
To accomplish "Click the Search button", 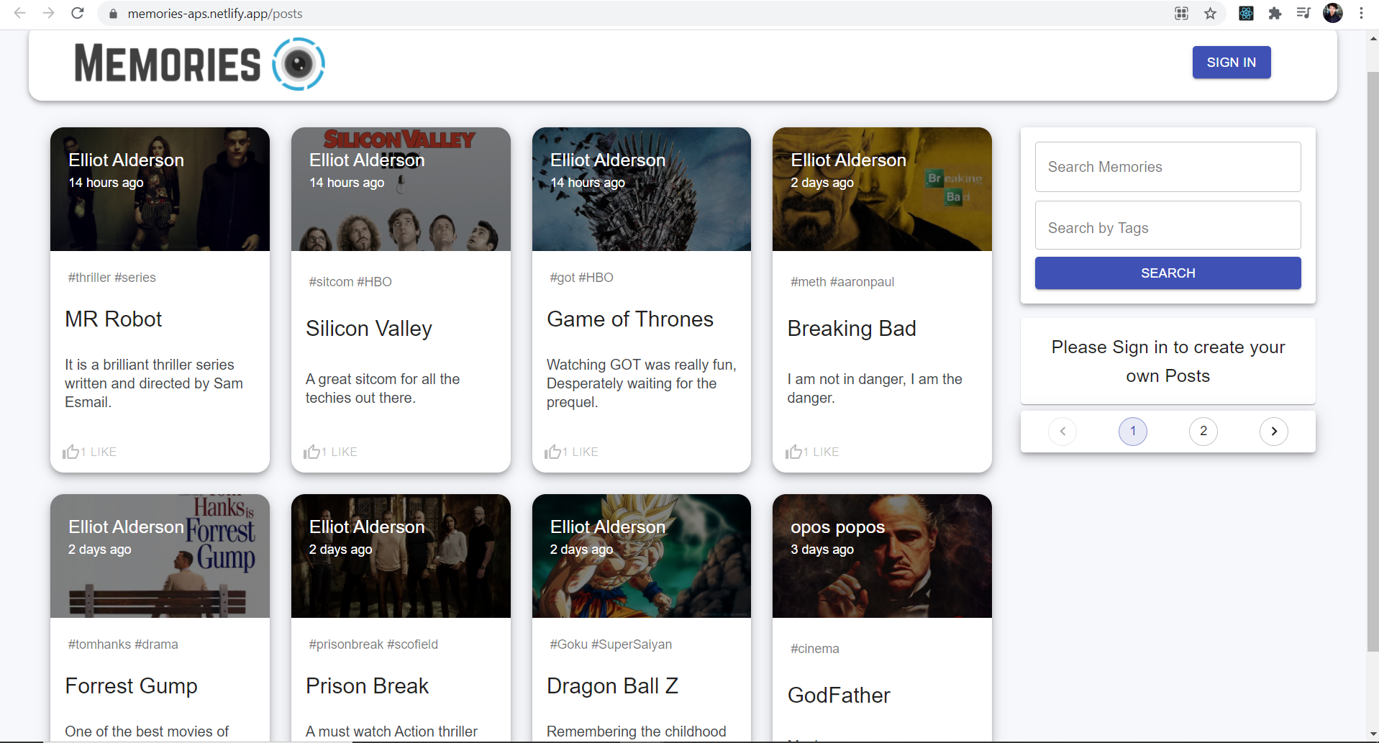I will (x=1168, y=273).
